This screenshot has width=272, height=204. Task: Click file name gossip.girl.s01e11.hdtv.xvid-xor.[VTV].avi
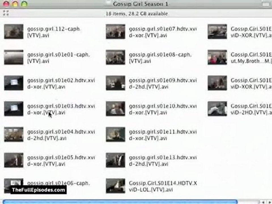click(163, 135)
